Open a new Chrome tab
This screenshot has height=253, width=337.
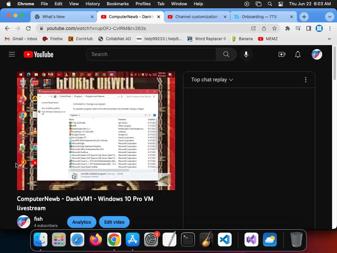coord(304,17)
